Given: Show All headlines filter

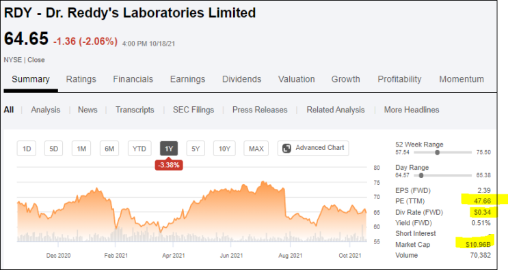Looking at the screenshot, I should (9, 110).
